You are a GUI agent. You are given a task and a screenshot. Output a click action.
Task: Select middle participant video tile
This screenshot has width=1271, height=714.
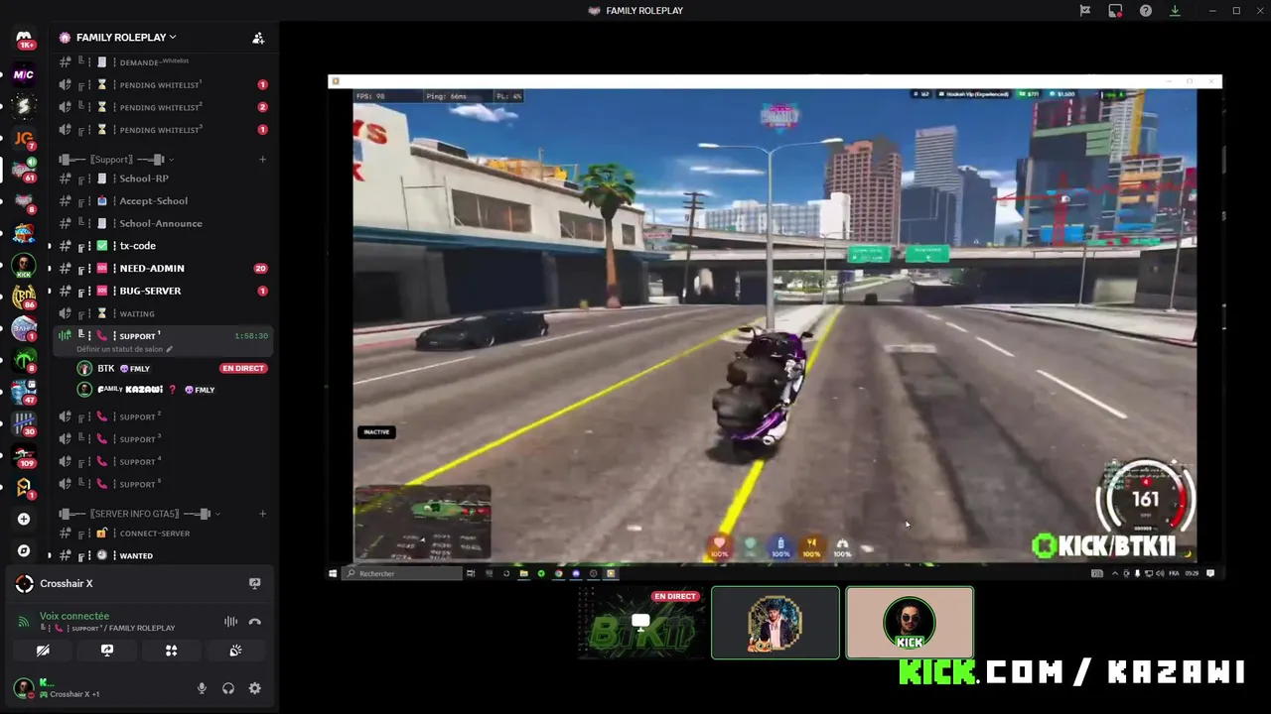point(776,623)
